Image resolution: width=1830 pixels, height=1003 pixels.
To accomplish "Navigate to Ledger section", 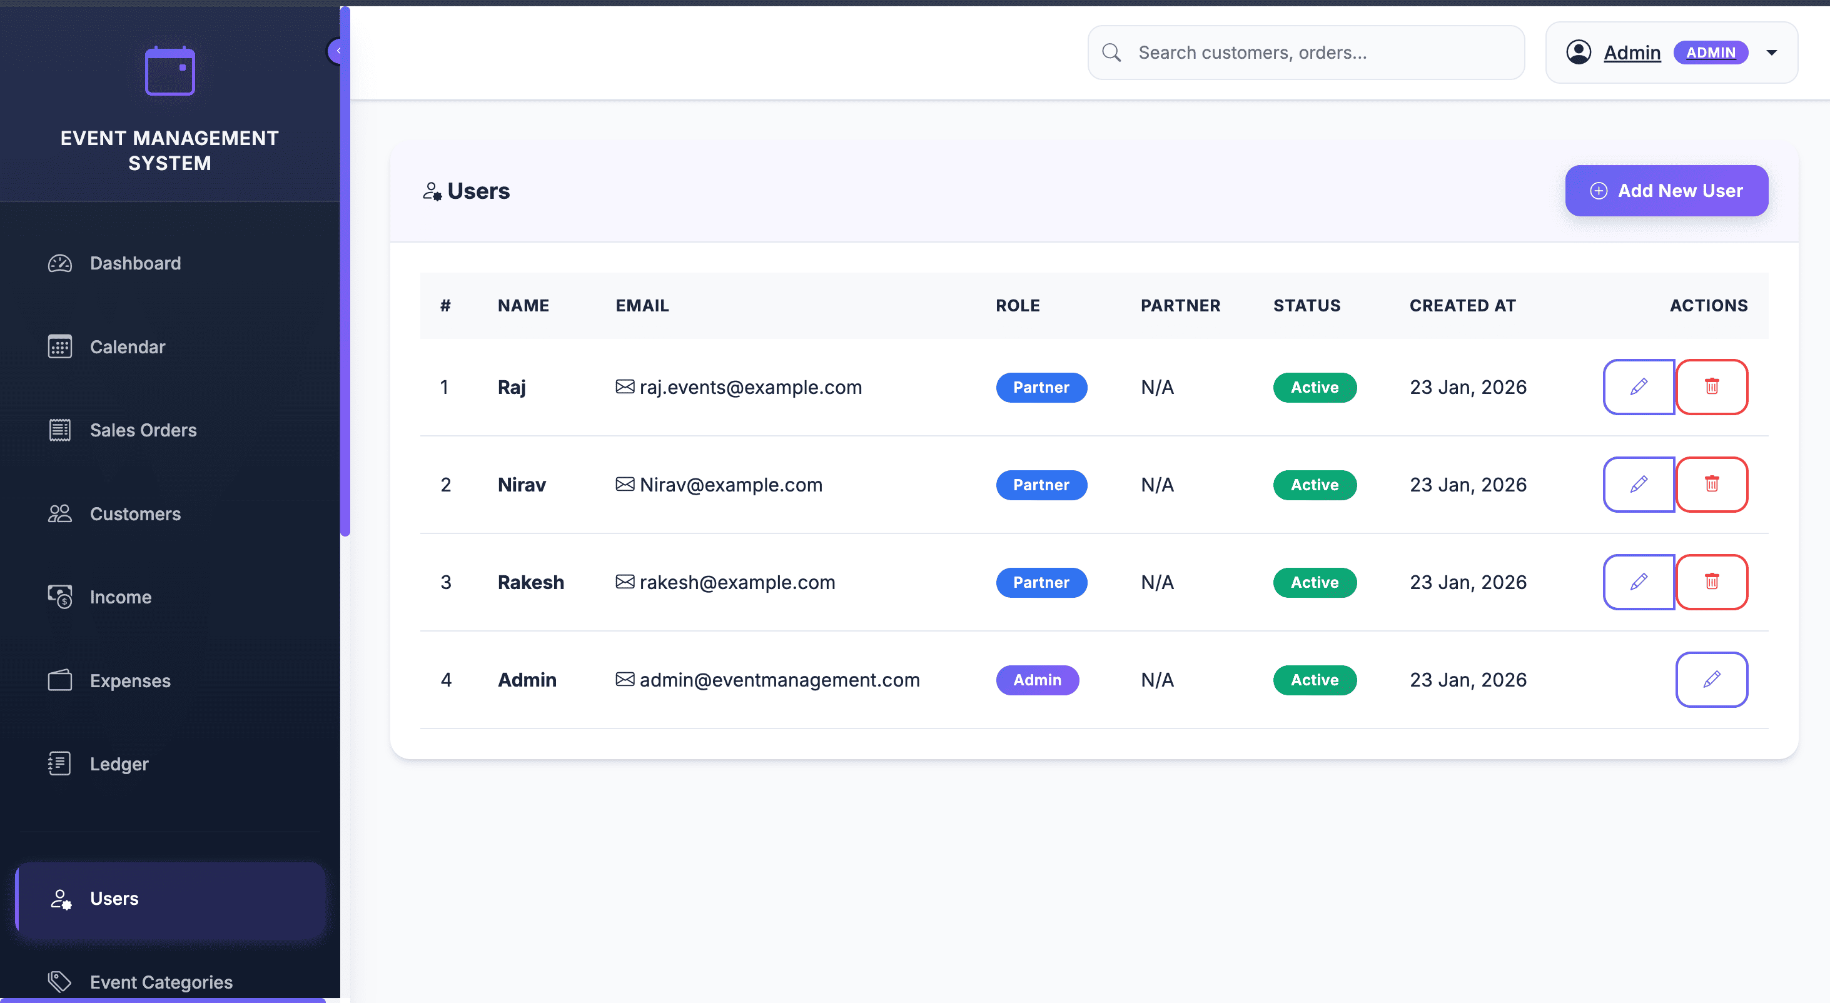I will [119, 764].
